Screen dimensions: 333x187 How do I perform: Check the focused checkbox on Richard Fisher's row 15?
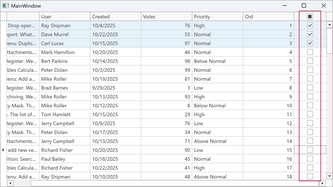[x=310, y=150]
